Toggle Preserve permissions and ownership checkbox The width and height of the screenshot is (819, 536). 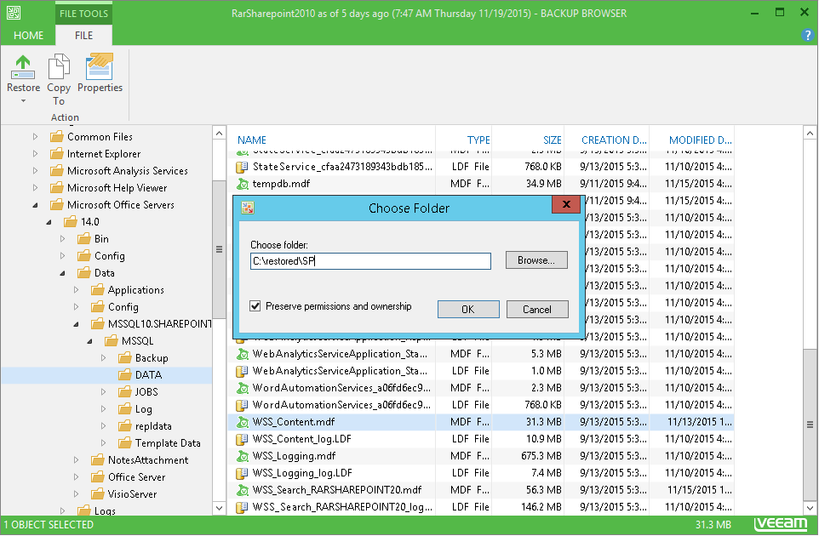(x=255, y=305)
